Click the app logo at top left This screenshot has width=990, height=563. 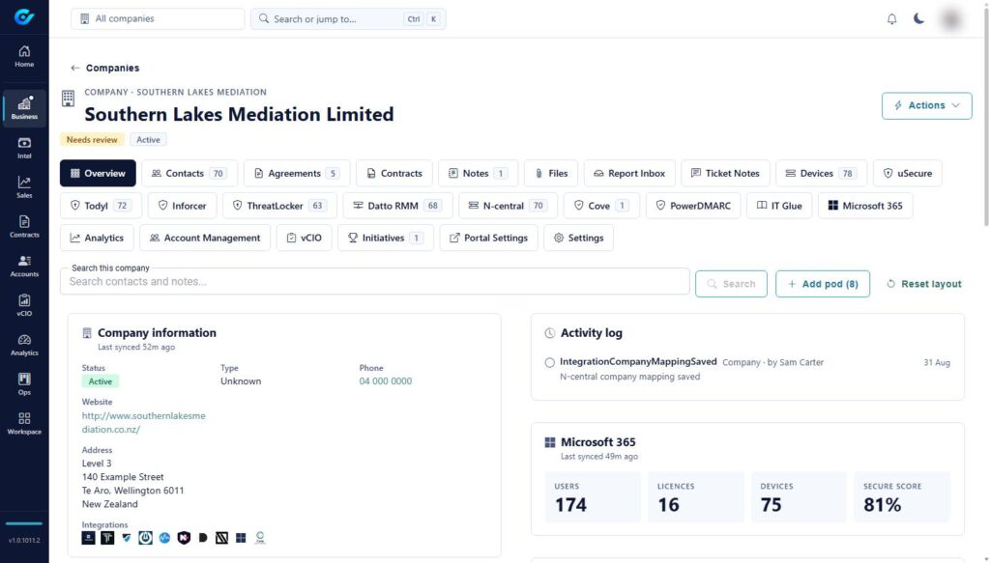(24, 17)
